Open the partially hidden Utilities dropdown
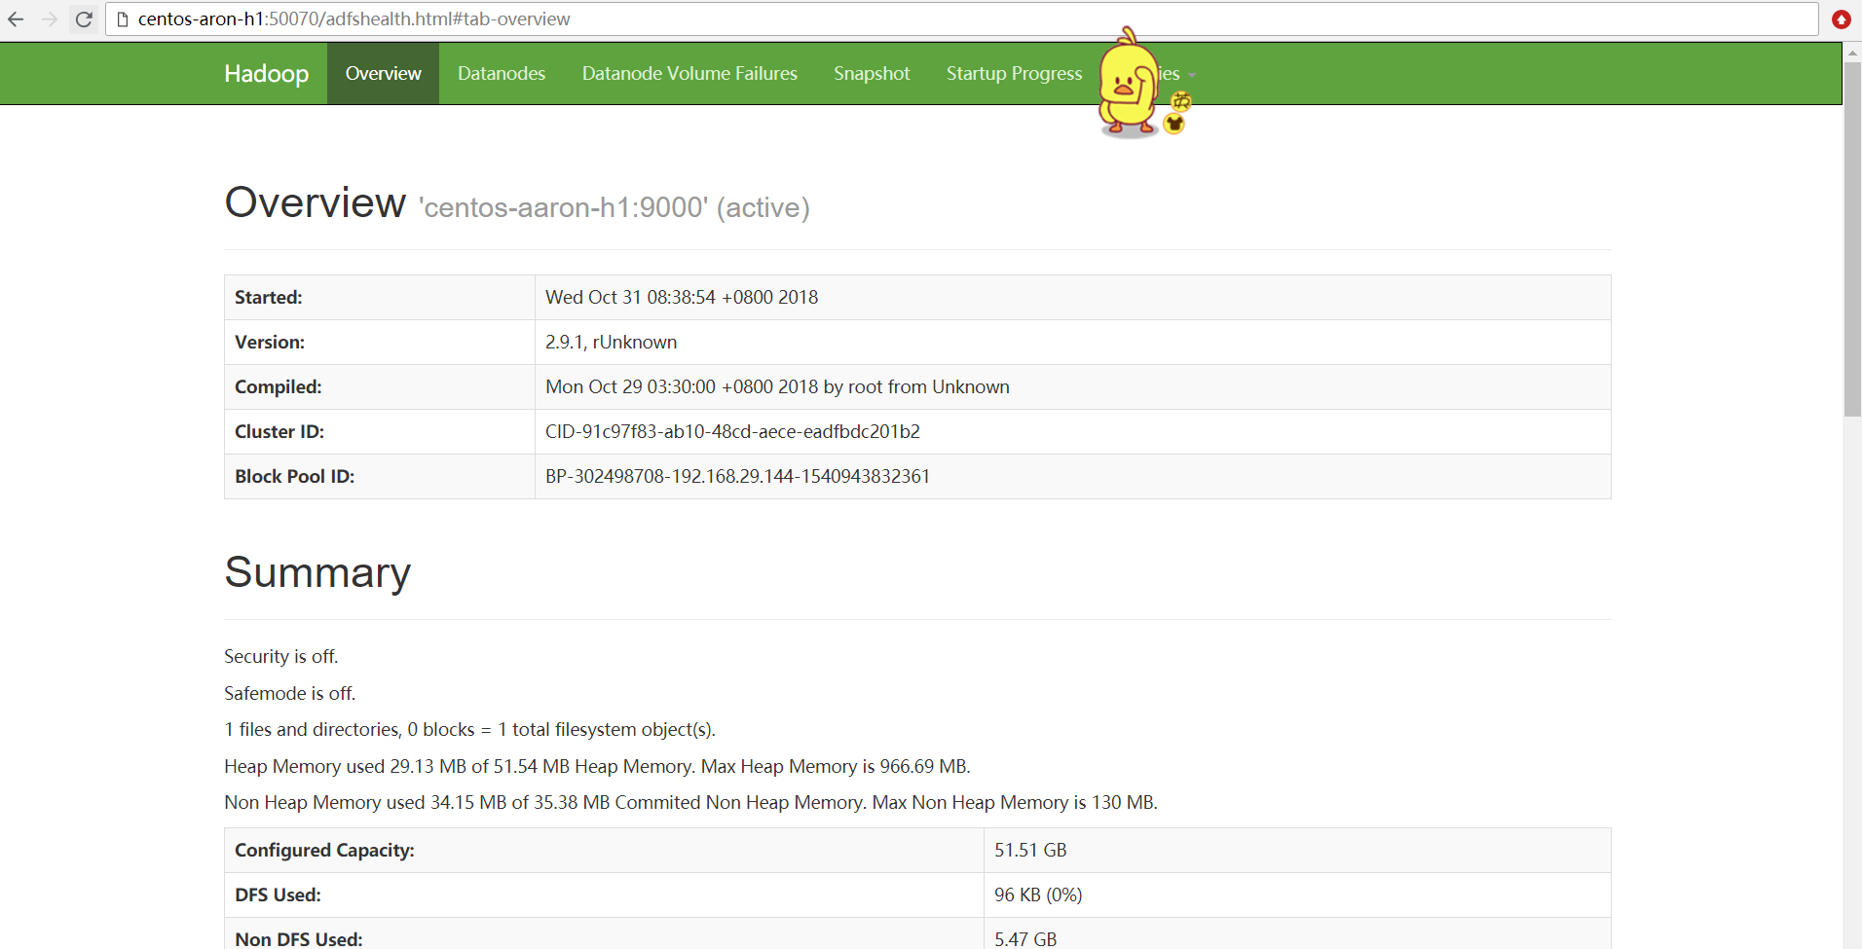The height and width of the screenshot is (949, 1862). click(1176, 74)
